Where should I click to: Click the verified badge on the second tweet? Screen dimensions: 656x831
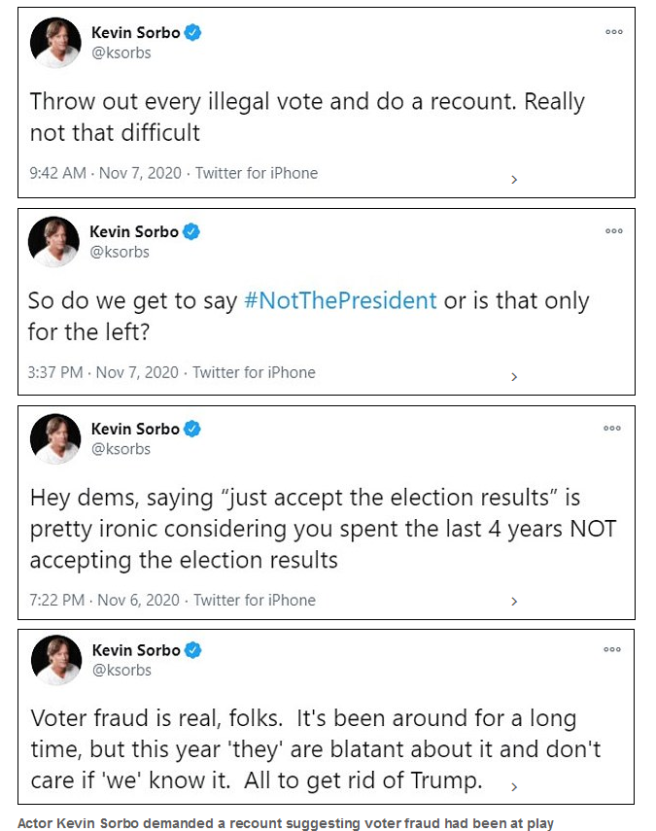point(192,231)
